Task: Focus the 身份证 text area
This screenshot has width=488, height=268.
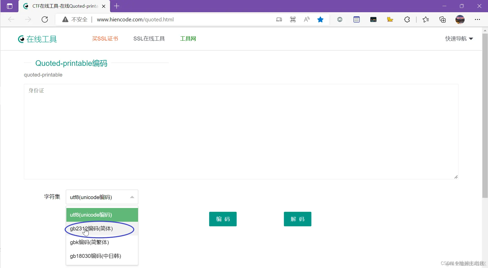Action: pyautogui.click(x=241, y=131)
